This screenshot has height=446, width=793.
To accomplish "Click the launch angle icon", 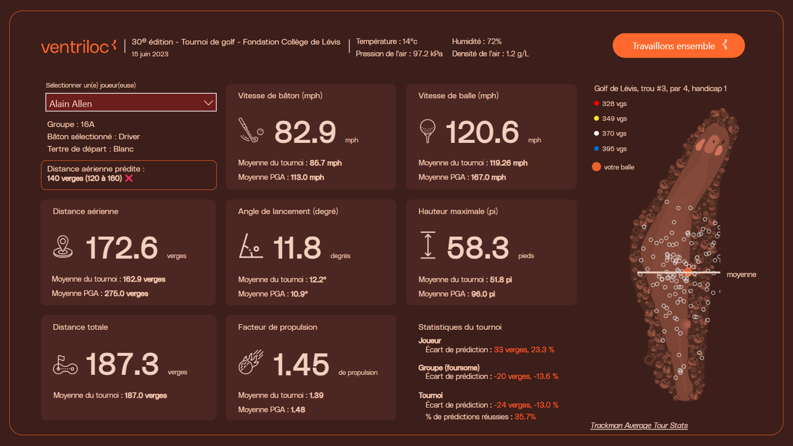I will point(251,246).
